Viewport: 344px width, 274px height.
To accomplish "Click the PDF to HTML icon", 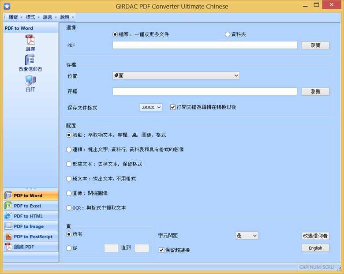I will tap(8, 216).
